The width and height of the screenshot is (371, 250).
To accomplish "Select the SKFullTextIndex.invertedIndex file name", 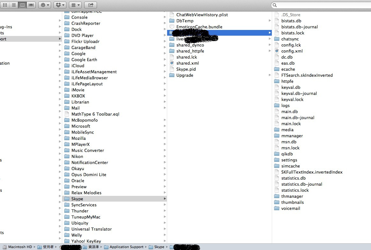I will 312,172.
